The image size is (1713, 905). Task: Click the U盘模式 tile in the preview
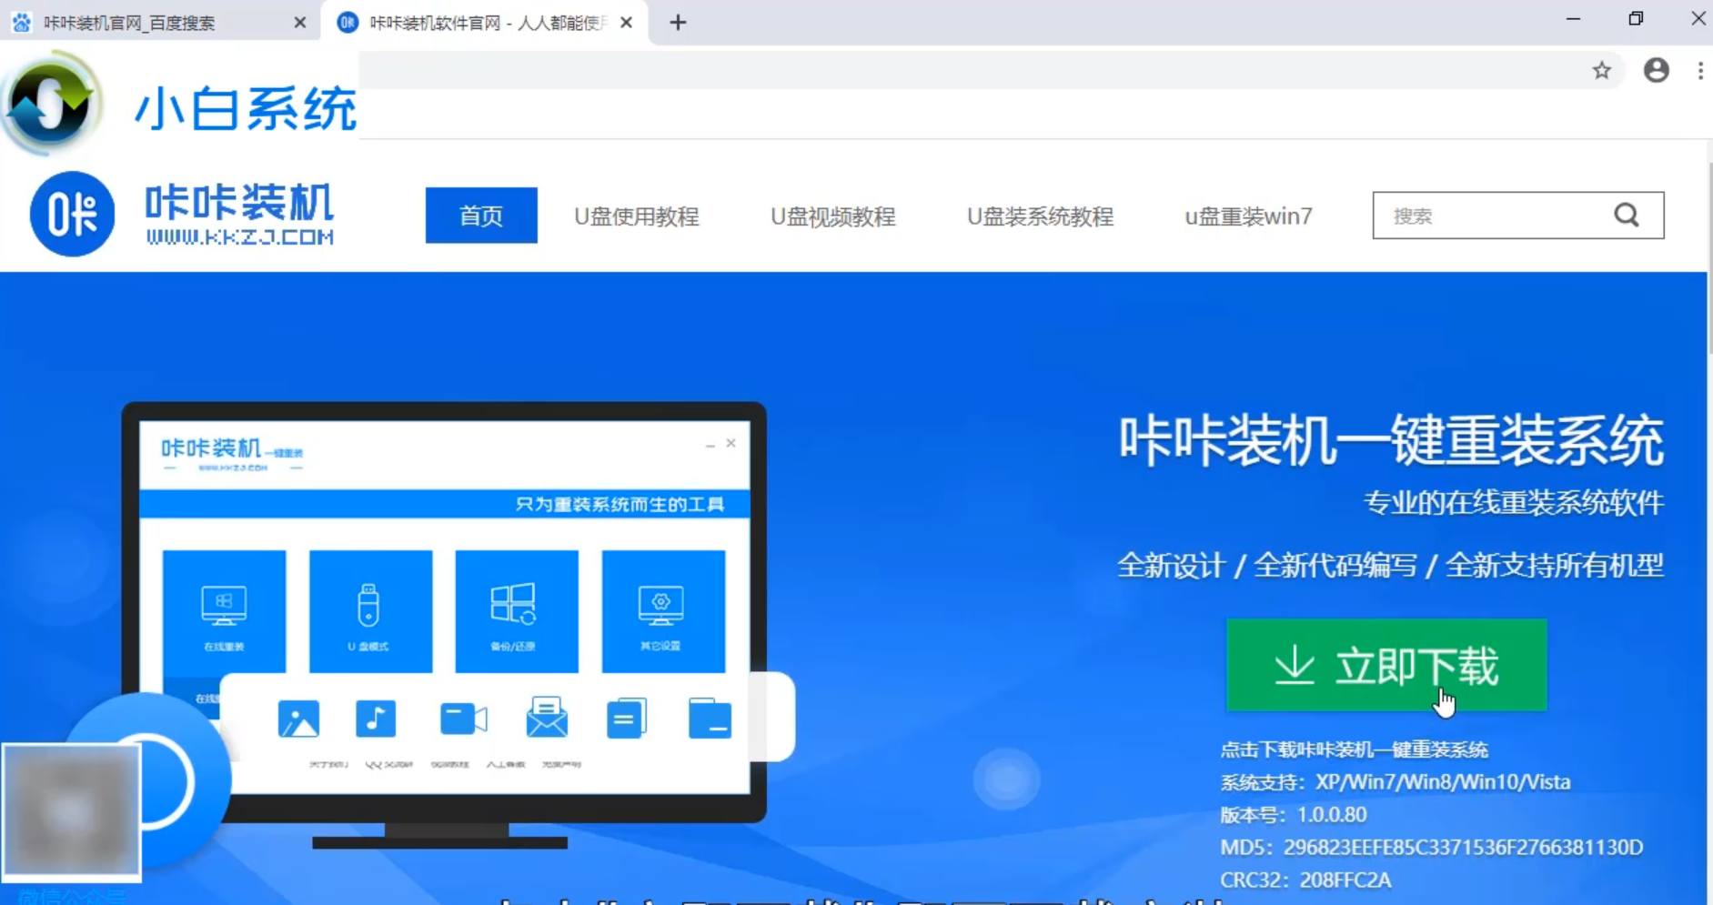click(x=370, y=611)
